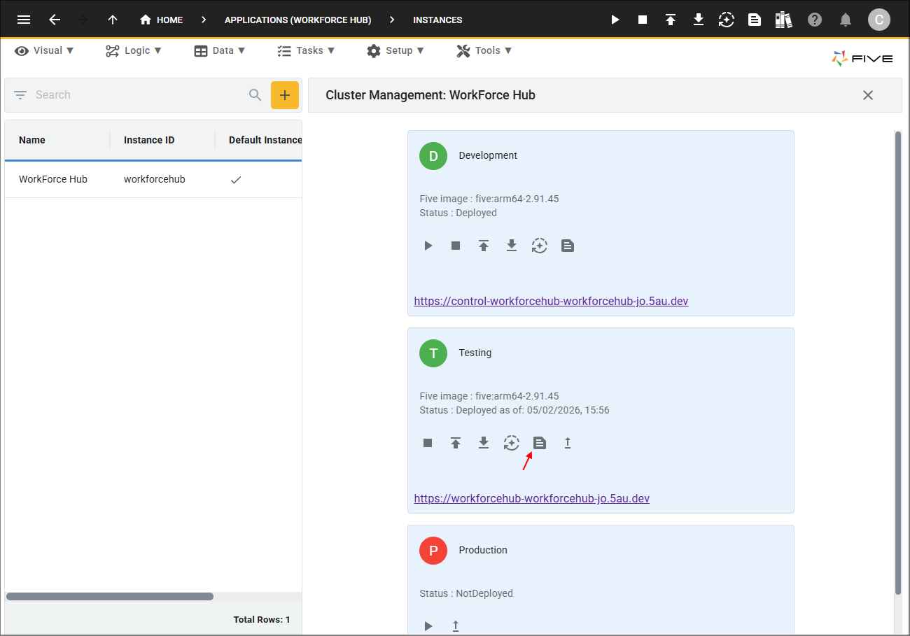Open the books library icon in the top toolbar
This screenshot has height=636, width=910.
point(783,20)
